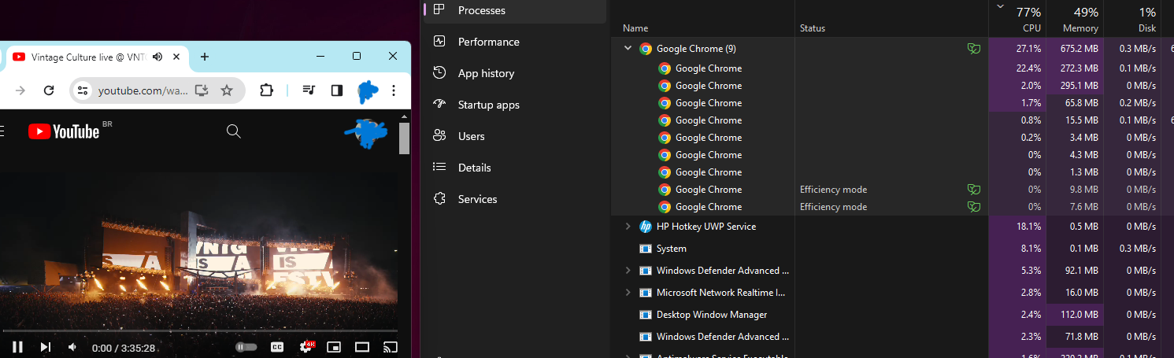The image size is (1174, 358).
Task: Open YouTube player settings gear
Action: (306, 347)
